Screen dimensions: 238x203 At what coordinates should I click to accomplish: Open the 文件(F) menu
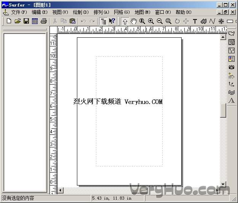[x=19, y=12]
